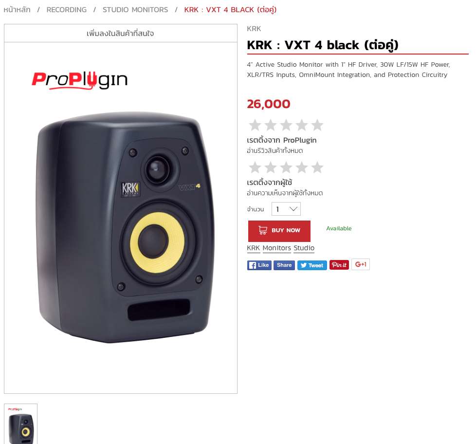Image resolution: width=476 pixels, height=444 pixels.
Task: Click the KRK brand link above the title
Action: pyautogui.click(x=254, y=29)
